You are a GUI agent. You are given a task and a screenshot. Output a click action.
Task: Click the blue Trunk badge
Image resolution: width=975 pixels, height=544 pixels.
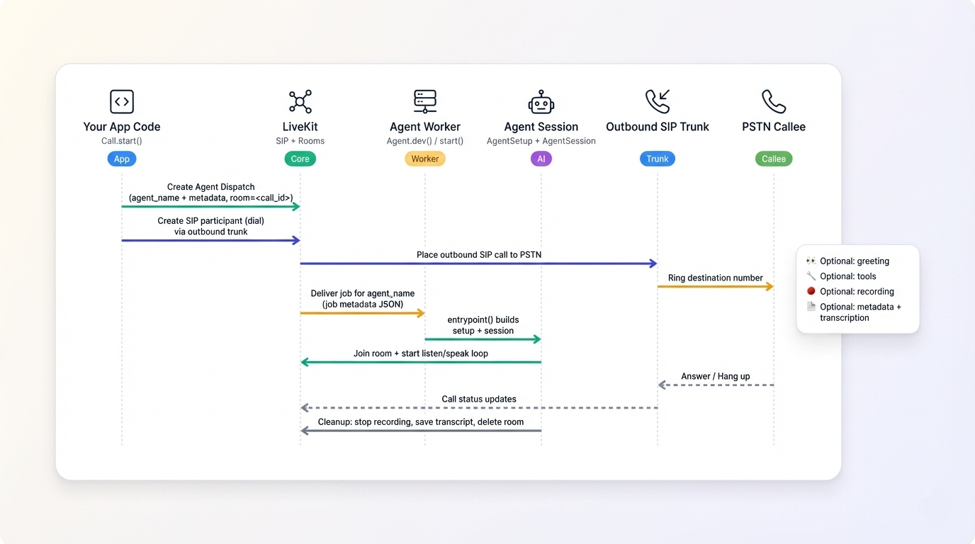point(658,159)
